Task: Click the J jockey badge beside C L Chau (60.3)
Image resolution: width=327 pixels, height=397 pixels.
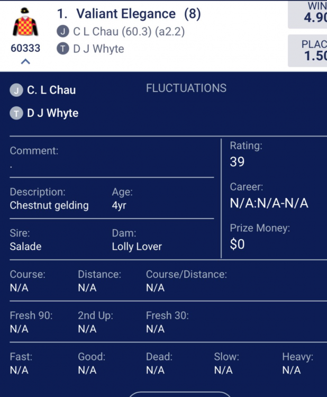Action: coord(63,32)
